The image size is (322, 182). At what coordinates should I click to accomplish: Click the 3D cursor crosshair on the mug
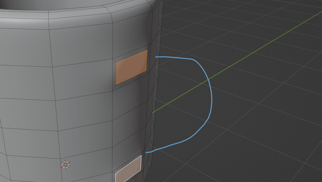coord(66,165)
